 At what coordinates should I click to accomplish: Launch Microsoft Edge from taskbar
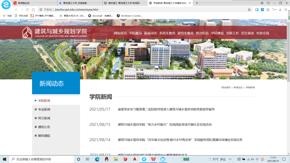click(97, 159)
